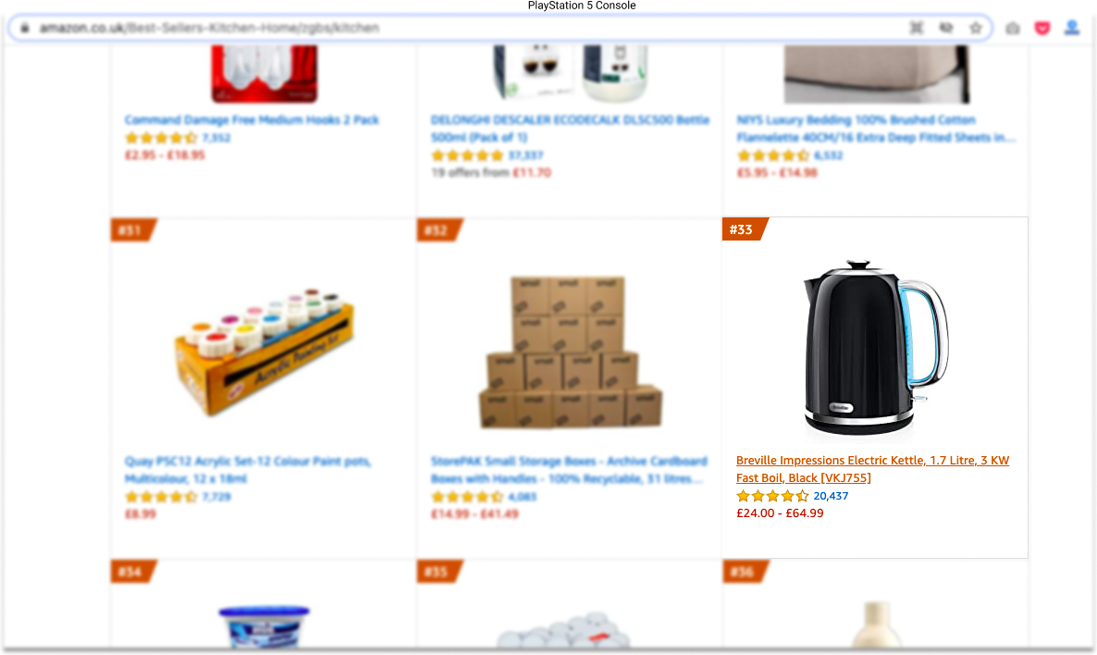Click the black Breville kettle product image
Screen dimensions: 1097x655
[875, 349]
